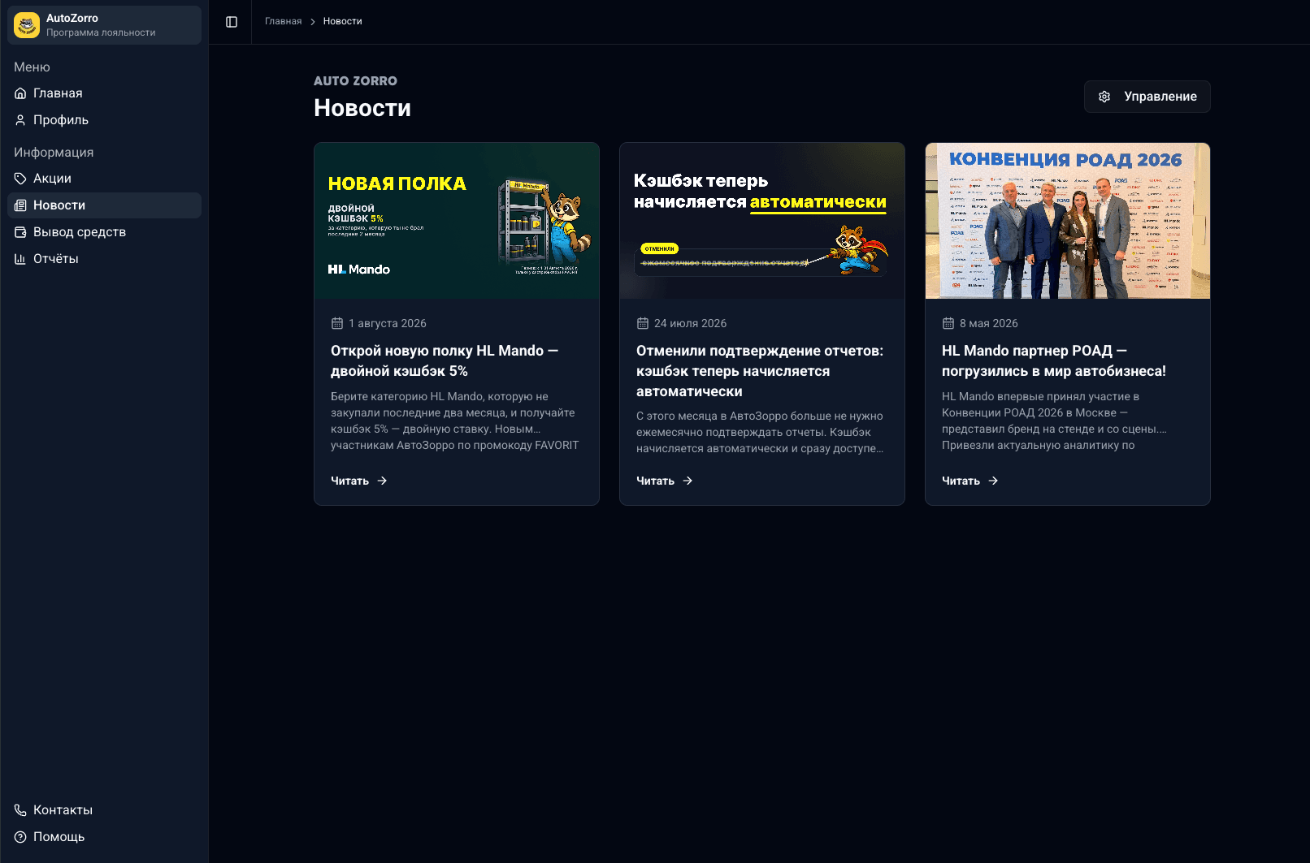This screenshot has height=863, width=1310.
Task: Open article title HL Mando партнер РОАД
Action: [x=1054, y=361]
